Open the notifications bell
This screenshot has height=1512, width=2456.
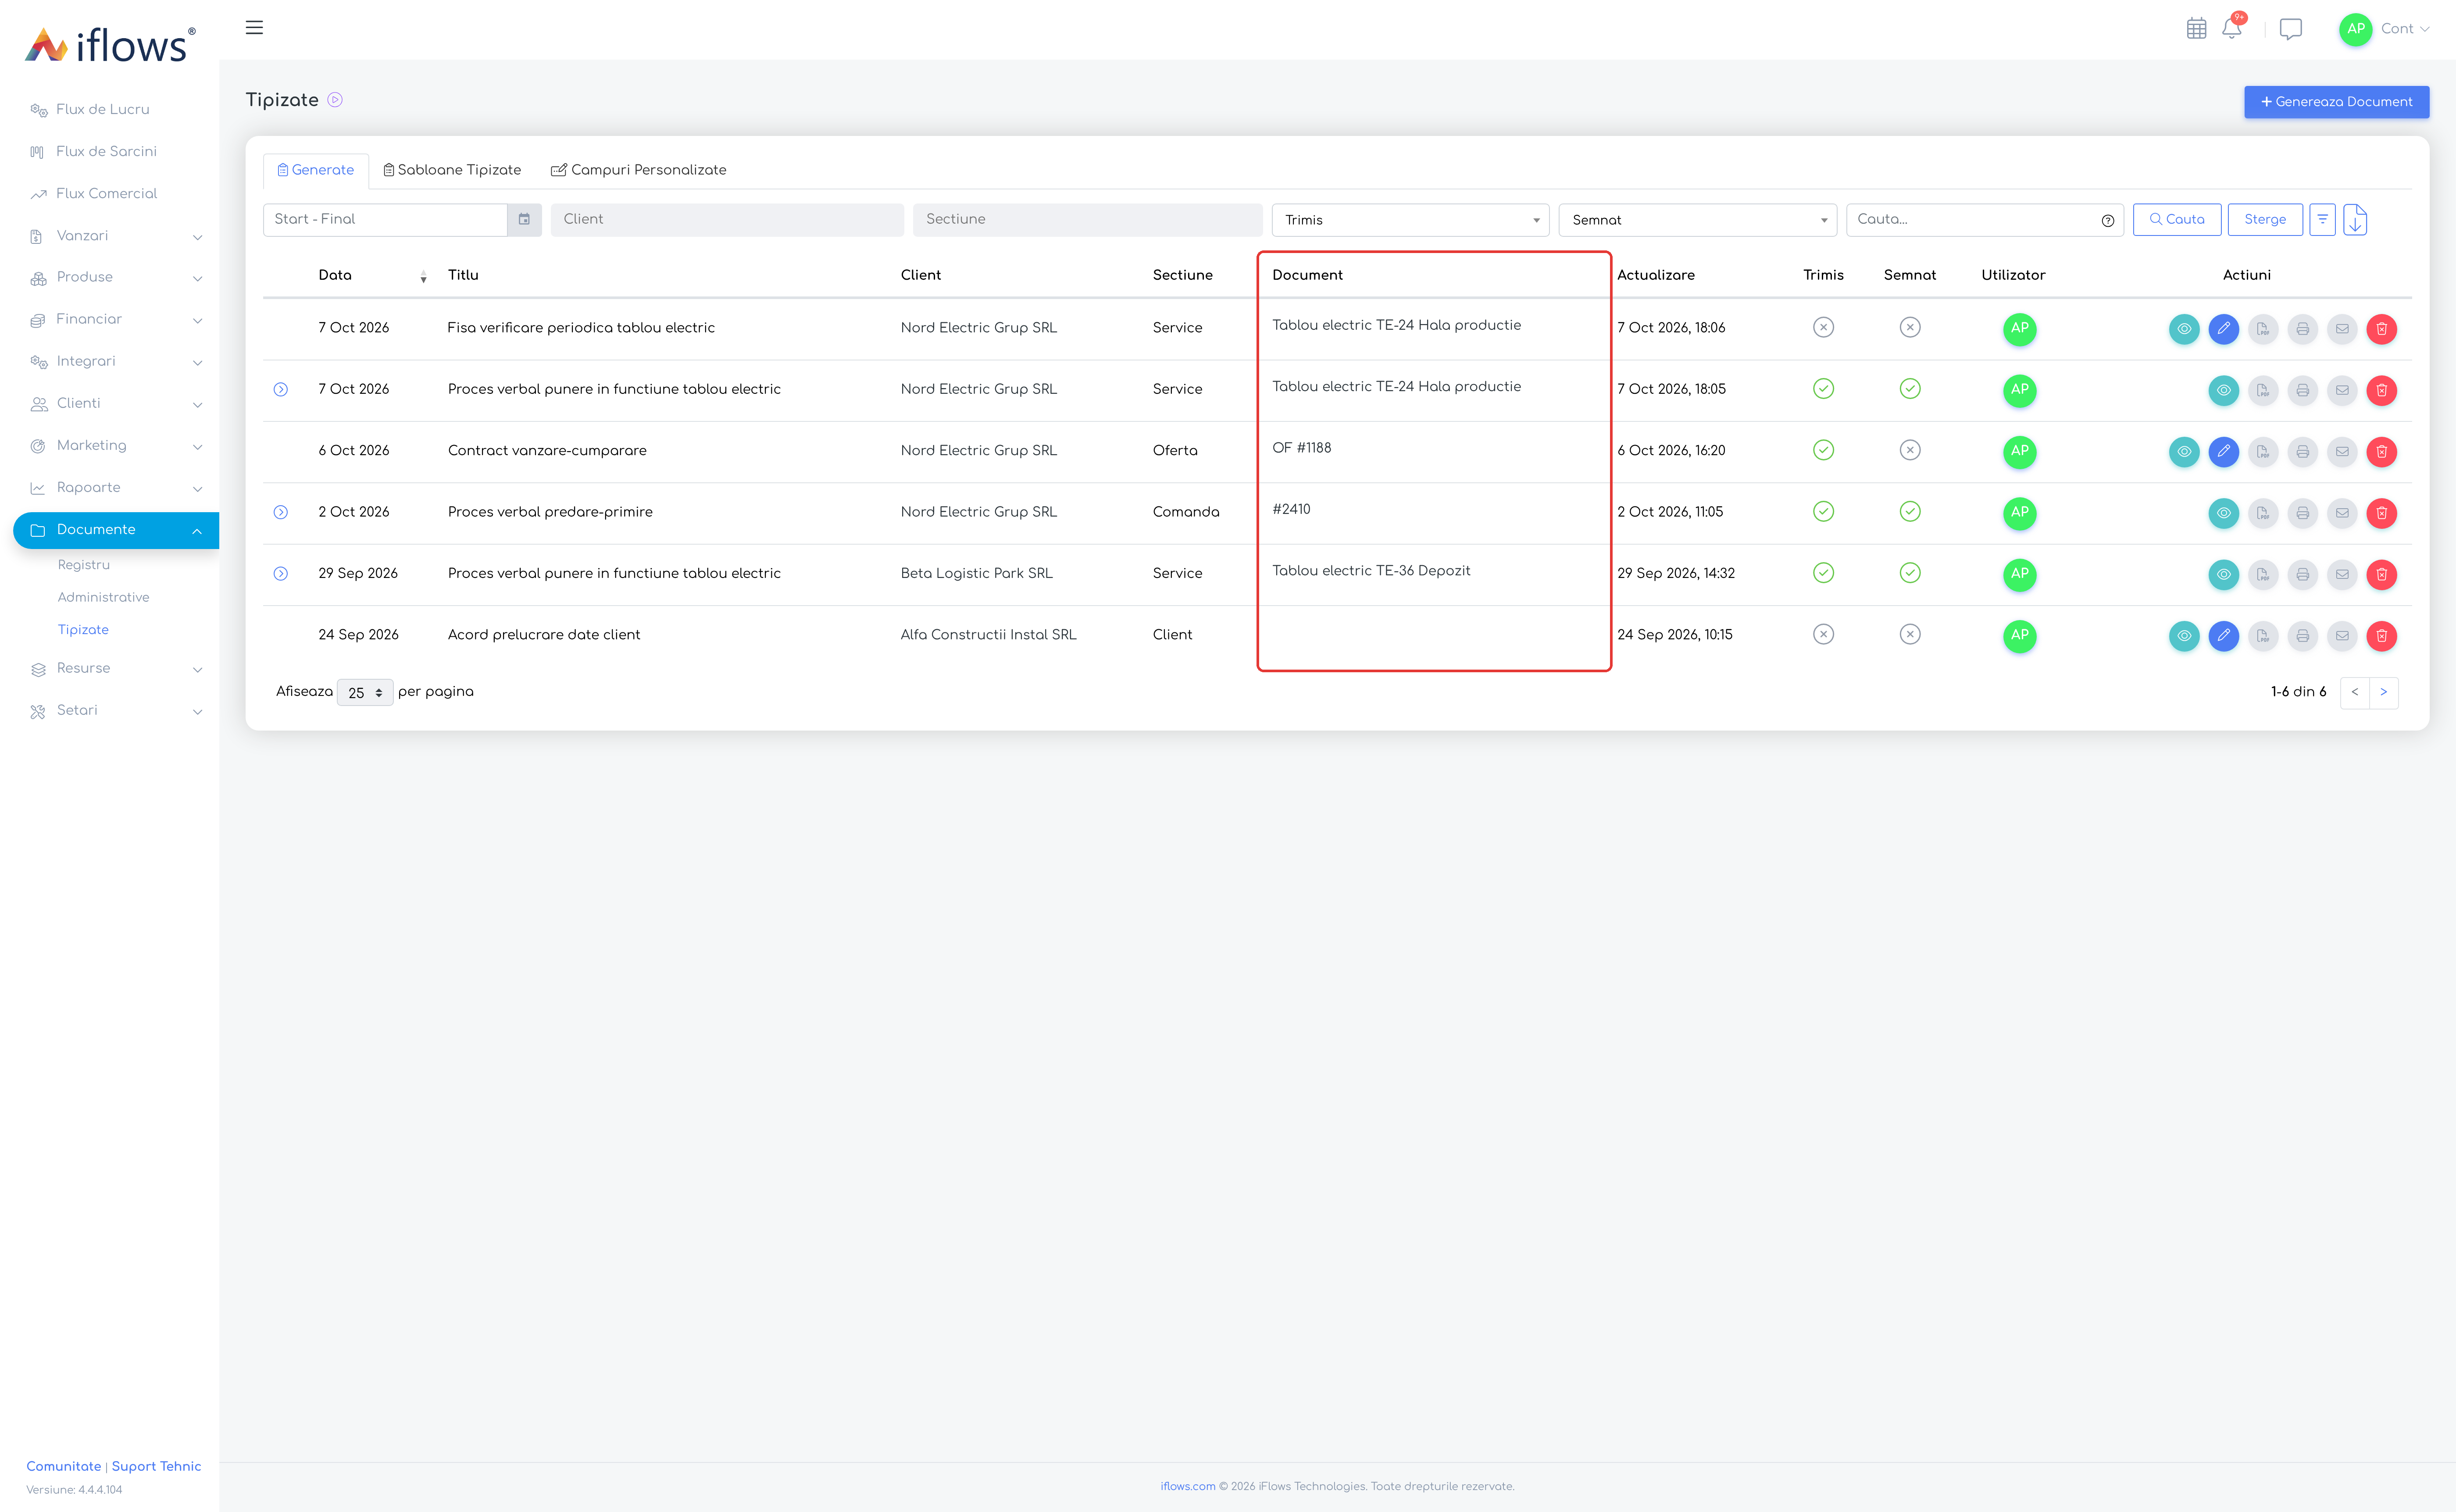click(2232, 28)
